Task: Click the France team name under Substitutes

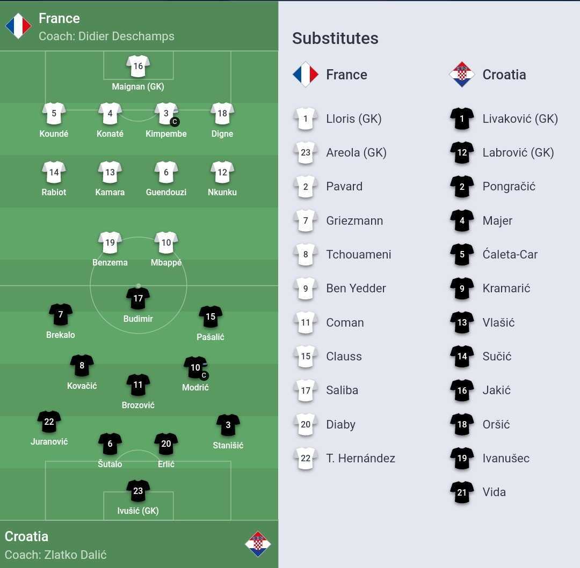Action: click(x=346, y=75)
